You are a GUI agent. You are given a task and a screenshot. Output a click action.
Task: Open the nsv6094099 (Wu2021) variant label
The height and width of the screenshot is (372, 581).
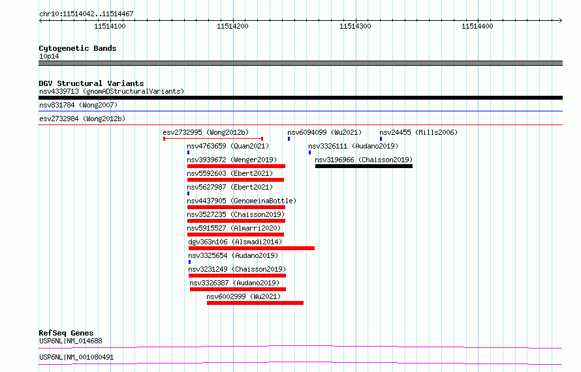[x=324, y=132]
